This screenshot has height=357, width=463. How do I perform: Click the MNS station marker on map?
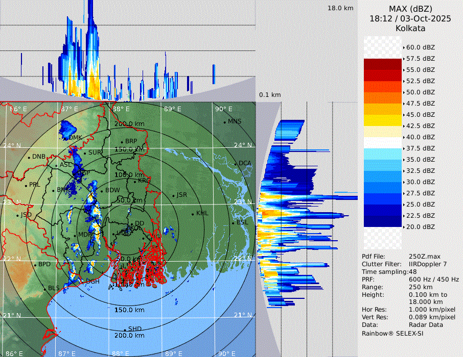click(225, 122)
